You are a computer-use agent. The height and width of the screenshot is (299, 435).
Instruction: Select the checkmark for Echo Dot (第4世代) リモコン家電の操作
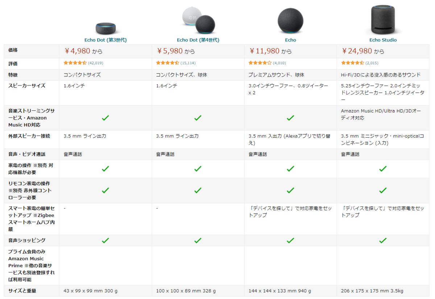(198, 191)
